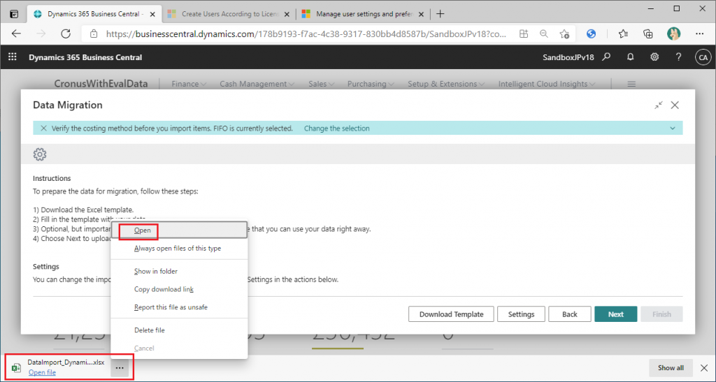Viewport: 716px width, 382px height.
Task: Add this page to favorites
Action: [565, 34]
